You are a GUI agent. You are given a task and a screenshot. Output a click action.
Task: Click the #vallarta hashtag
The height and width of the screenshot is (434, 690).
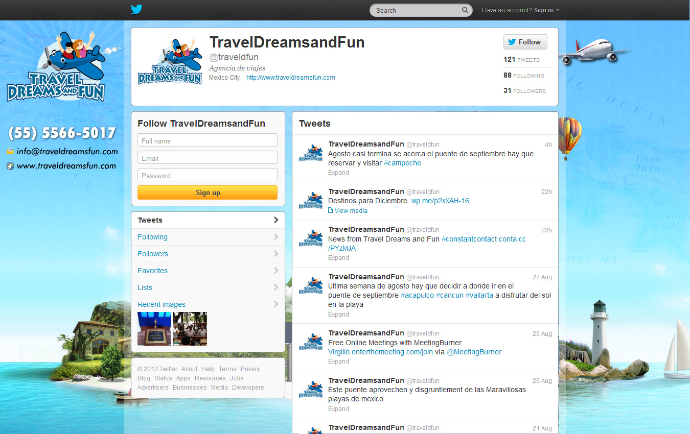pyautogui.click(x=479, y=295)
